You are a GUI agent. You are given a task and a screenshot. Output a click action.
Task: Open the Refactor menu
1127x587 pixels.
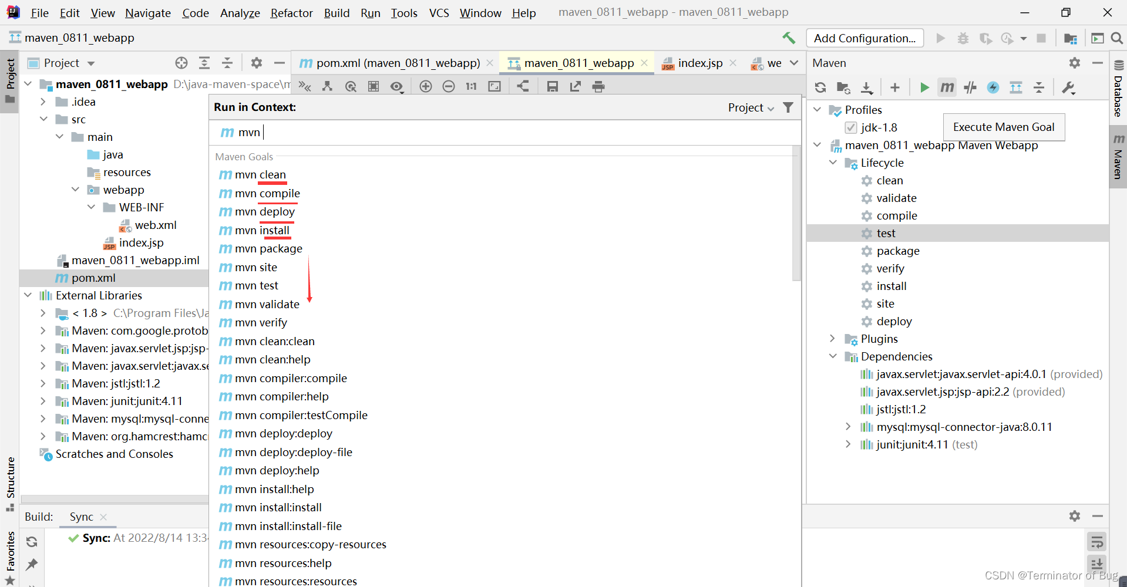[291, 13]
